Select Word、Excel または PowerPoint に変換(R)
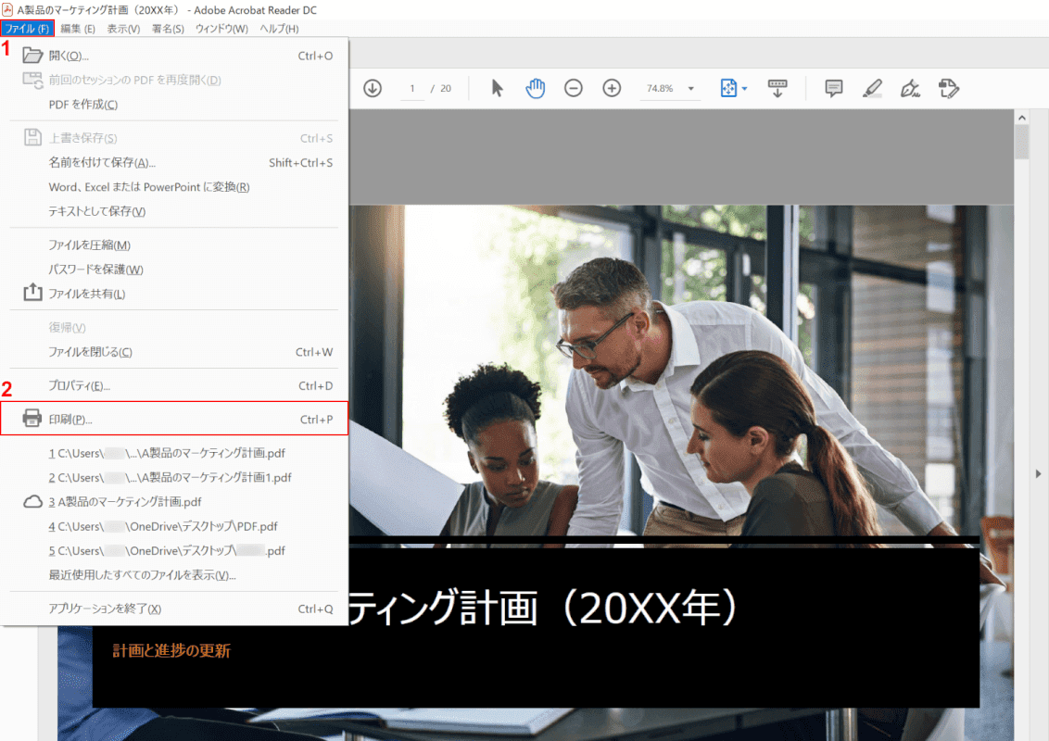This screenshot has width=1049, height=741. click(x=174, y=186)
